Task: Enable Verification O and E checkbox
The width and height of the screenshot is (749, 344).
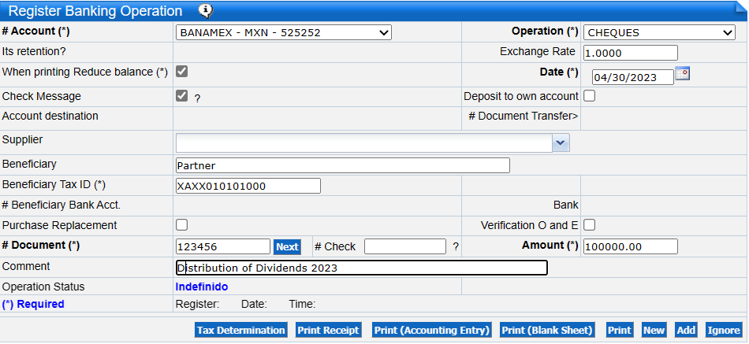Action: point(589,225)
